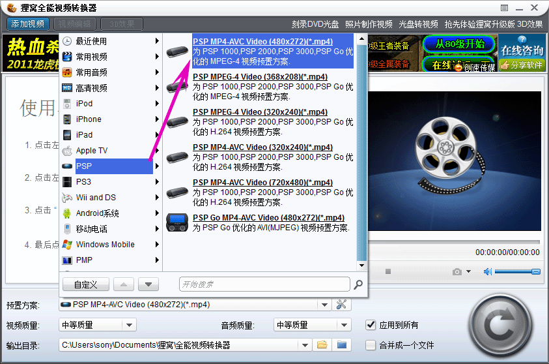This screenshot has width=549, height=364.
Task: Click the PS3 console icon
Action: click(67, 182)
